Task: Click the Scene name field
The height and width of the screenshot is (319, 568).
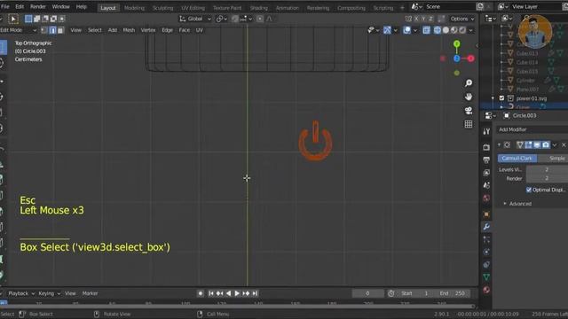Action: (449, 7)
